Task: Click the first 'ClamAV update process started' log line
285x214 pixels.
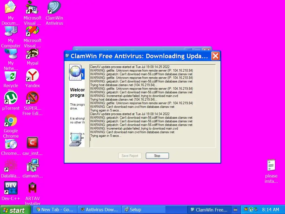Action: tap(130, 67)
